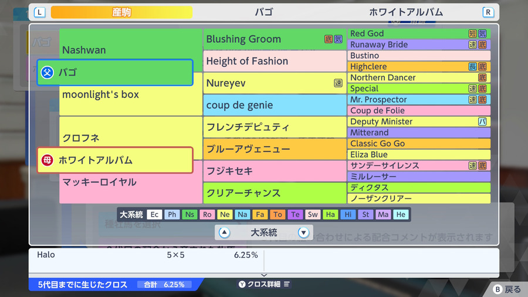Screen dimensions: 528x297
Task: Select ブルーアヴェニュー entry
Action: click(x=275, y=149)
